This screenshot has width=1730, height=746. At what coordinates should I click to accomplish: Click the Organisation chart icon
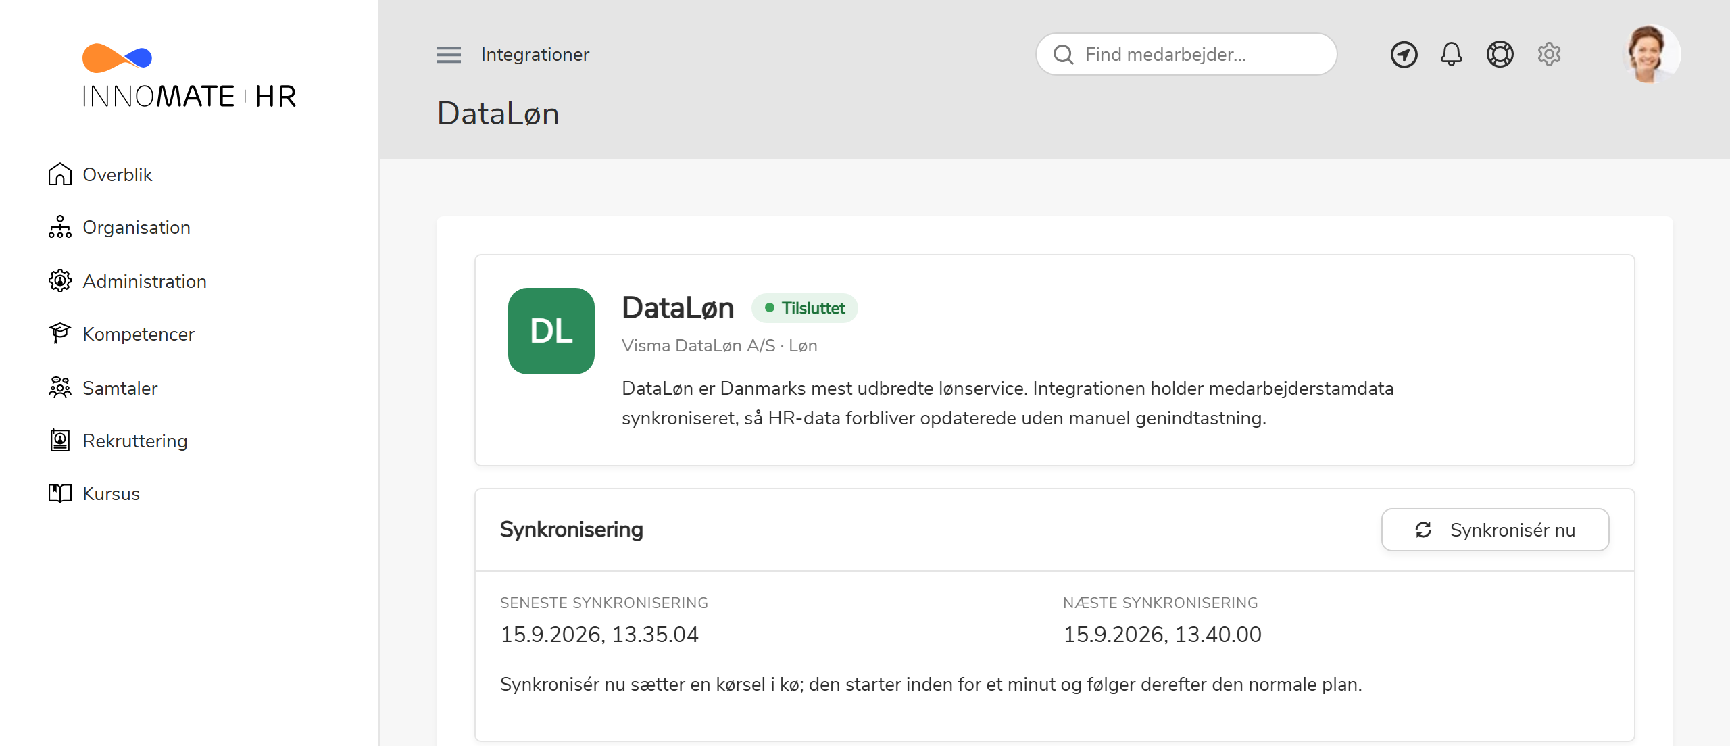pos(60,227)
